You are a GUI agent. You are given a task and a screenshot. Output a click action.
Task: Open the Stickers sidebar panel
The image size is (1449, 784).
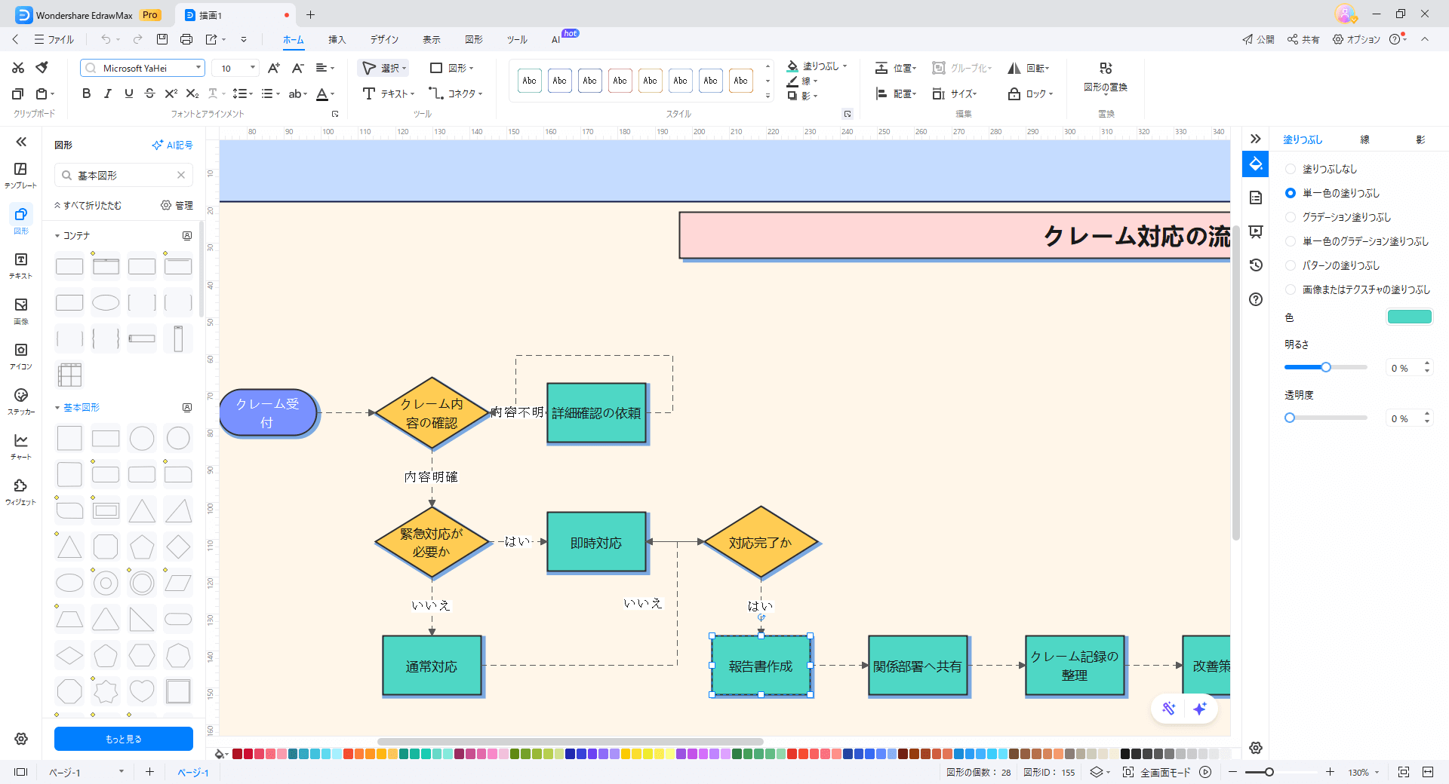(20, 401)
